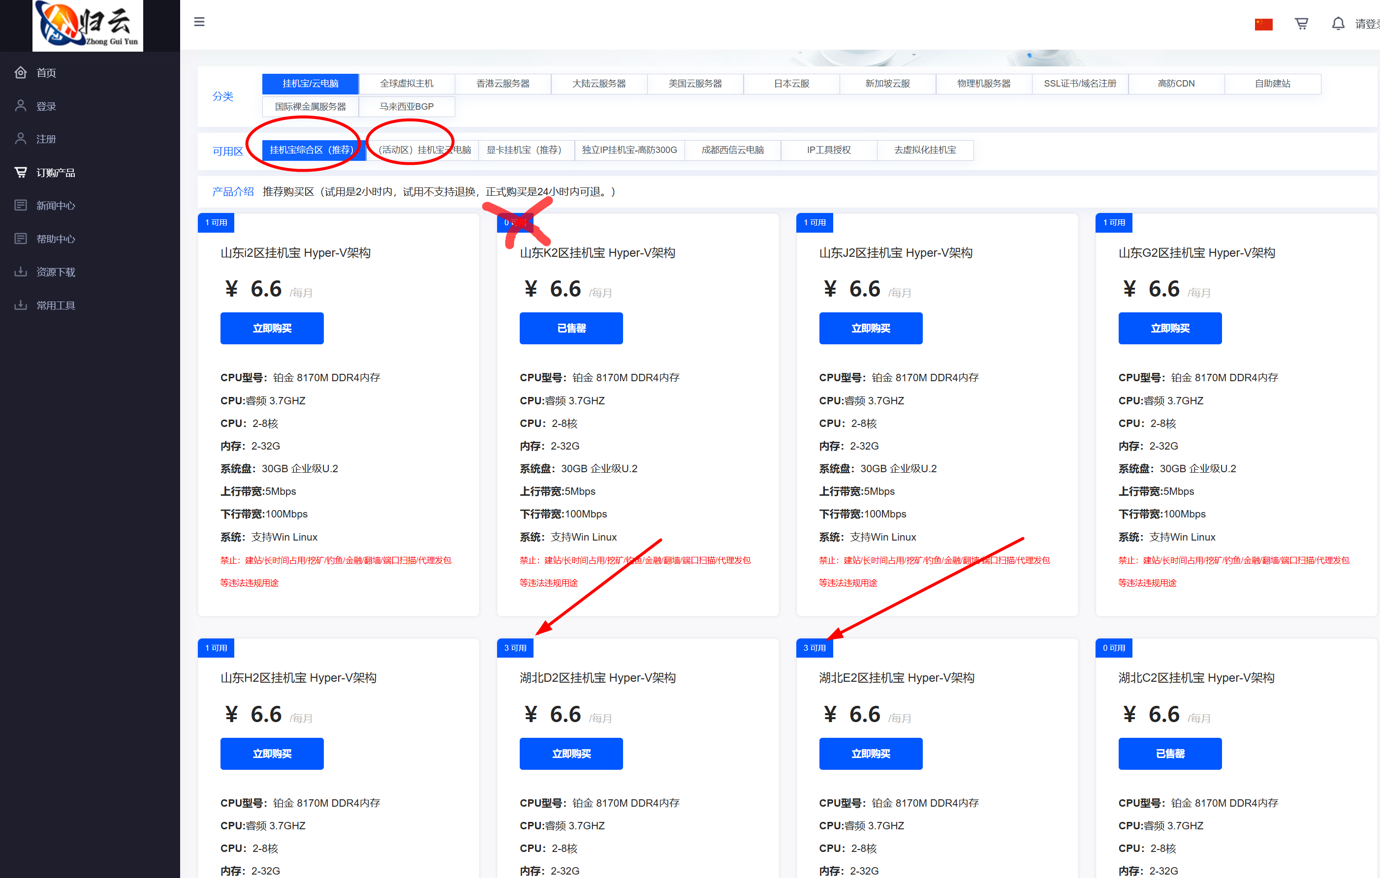1380x878 pixels.
Task: Click 立即购买 for 山东i2区挂机宝
Action: pos(272,328)
